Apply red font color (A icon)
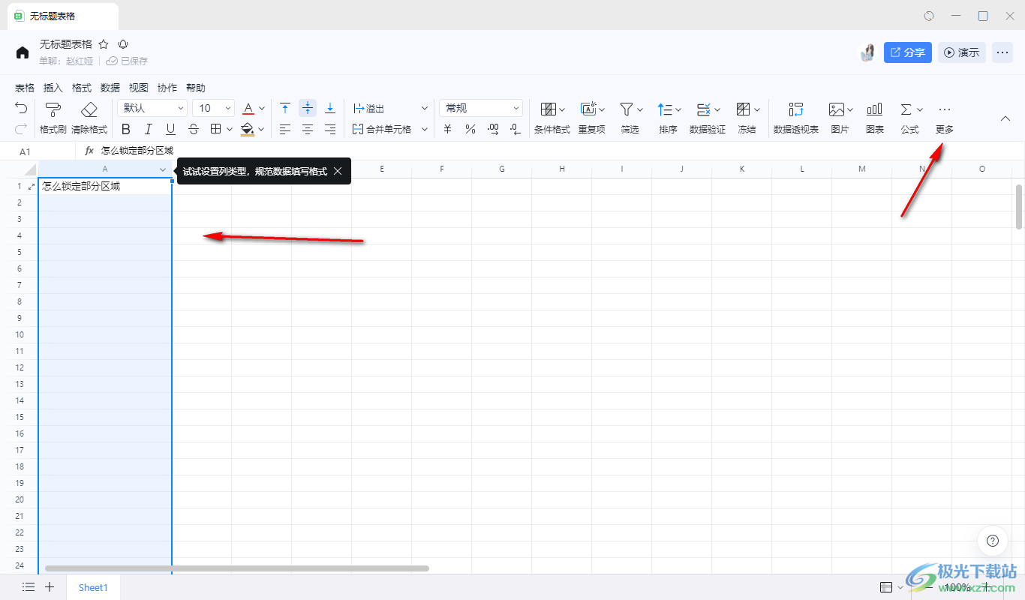Screen dimensions: 1025x600 click(248, 108)
